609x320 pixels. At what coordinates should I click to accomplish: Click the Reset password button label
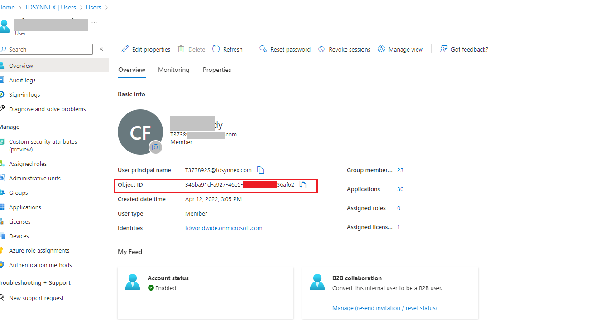(x=290, y=49)
